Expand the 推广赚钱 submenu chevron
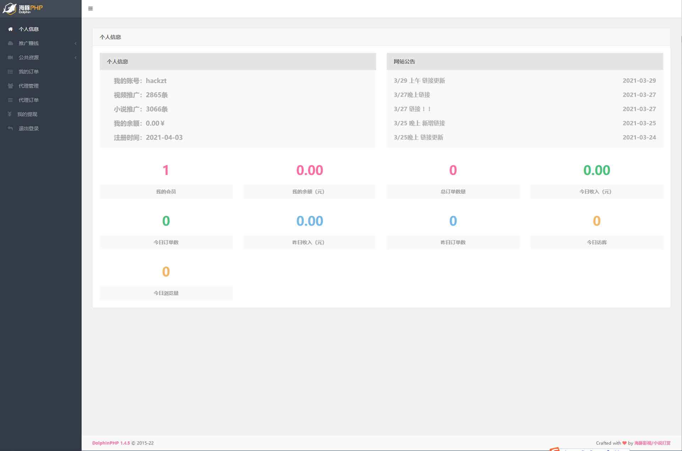 (x=75, y=43)
